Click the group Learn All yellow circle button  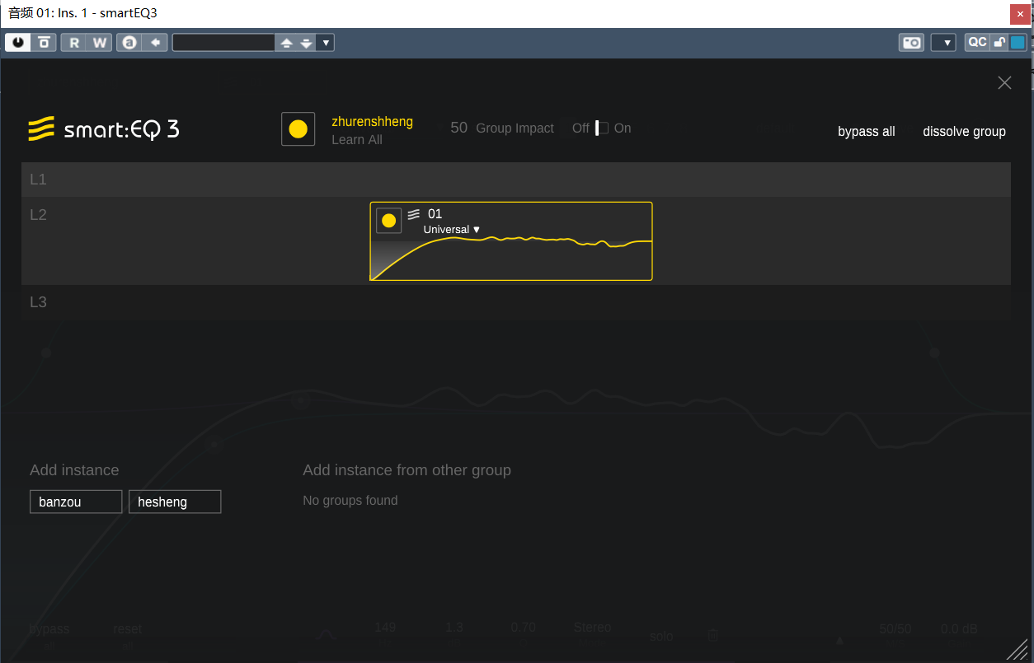[x=298, y=129]
